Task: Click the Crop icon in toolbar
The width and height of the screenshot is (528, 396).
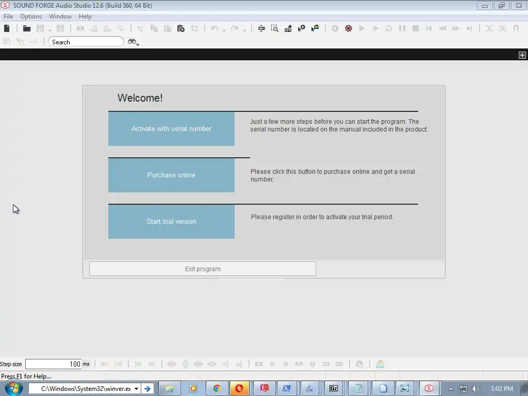Action: [194, 28]
